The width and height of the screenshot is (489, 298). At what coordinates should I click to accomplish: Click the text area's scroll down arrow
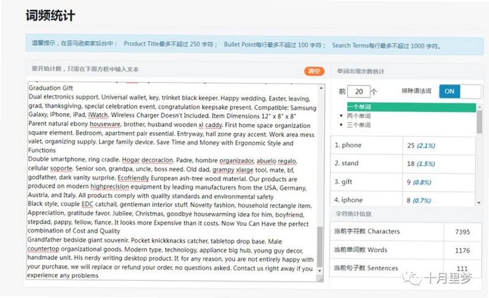click(320, 271)
